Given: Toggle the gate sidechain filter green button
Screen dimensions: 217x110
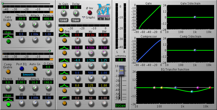Looking at the screenshot, I should coord(8,41).
